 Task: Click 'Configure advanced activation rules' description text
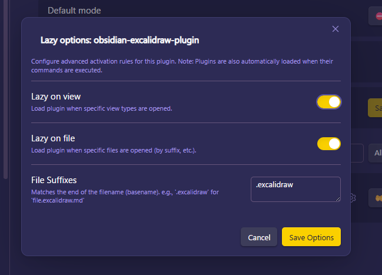click(182, 65)
